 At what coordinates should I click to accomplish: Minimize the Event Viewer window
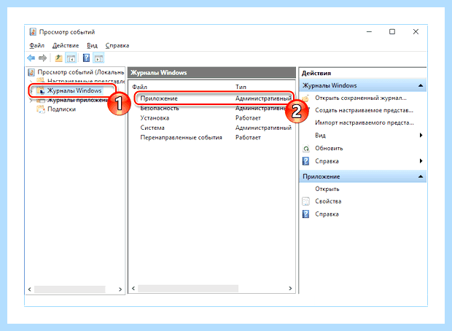pos(370,32)
